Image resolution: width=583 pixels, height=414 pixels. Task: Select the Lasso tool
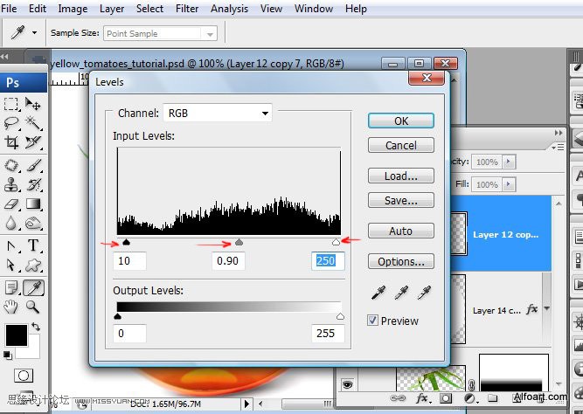pyautogui.click(x=11, y=123)
